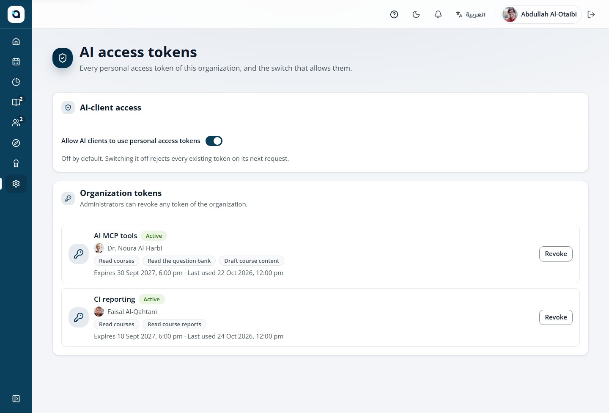The height and width of the screenshot is (413, 609).
Task: Open the award ribbon sidebar icon
Action: (16, 163)
